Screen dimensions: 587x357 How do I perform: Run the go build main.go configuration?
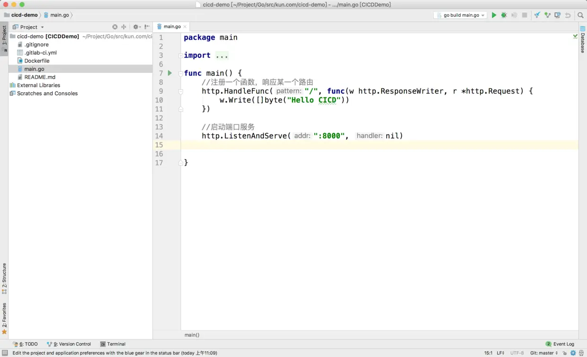coord(494,15)
